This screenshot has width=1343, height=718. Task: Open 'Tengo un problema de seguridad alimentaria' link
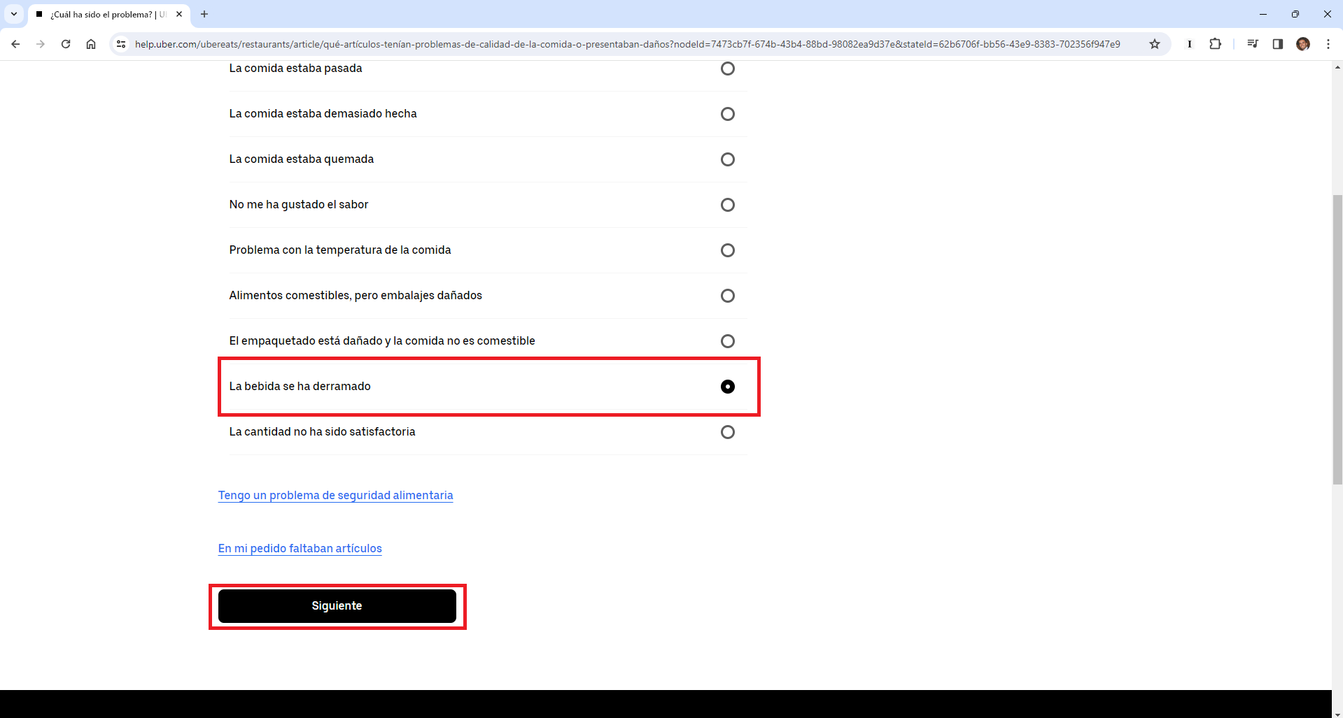click(335, 495)
